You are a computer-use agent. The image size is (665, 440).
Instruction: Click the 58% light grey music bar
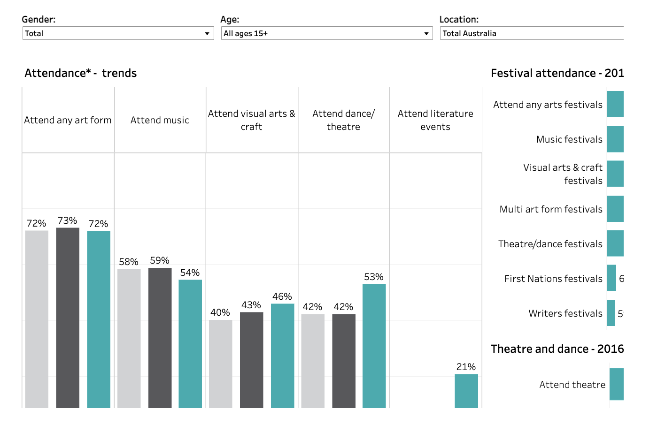[x=129, y=338]
